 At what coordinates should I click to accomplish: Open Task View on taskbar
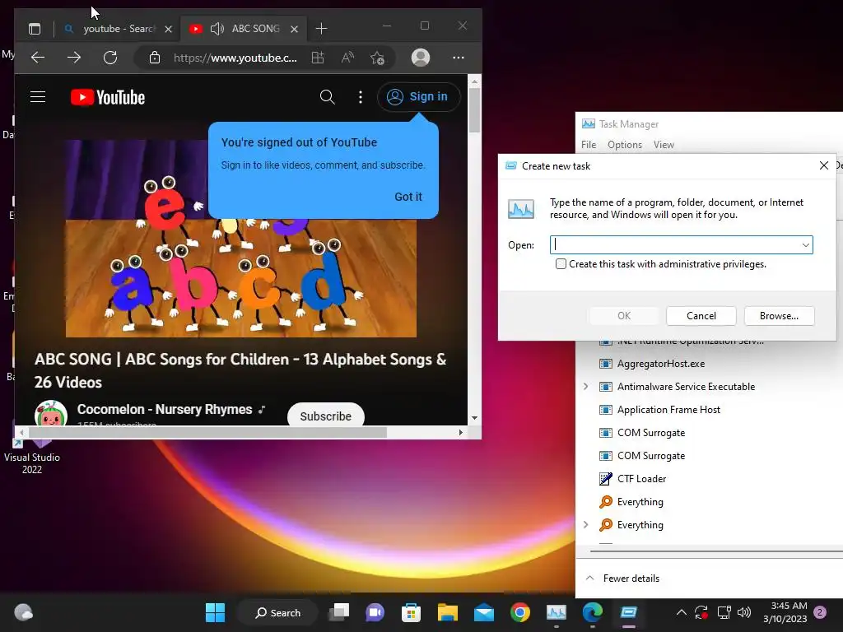click(339, 612)
